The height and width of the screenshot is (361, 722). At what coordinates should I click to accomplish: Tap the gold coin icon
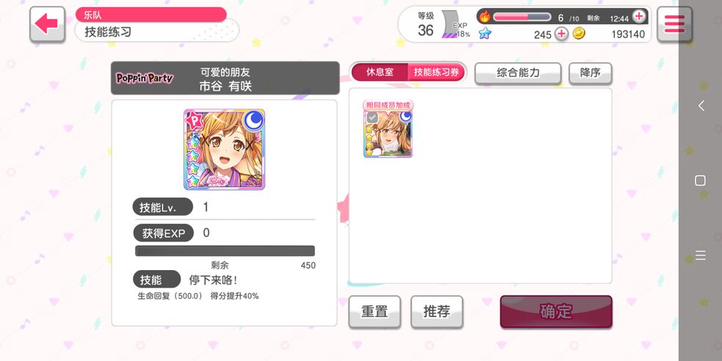(579, 34)
